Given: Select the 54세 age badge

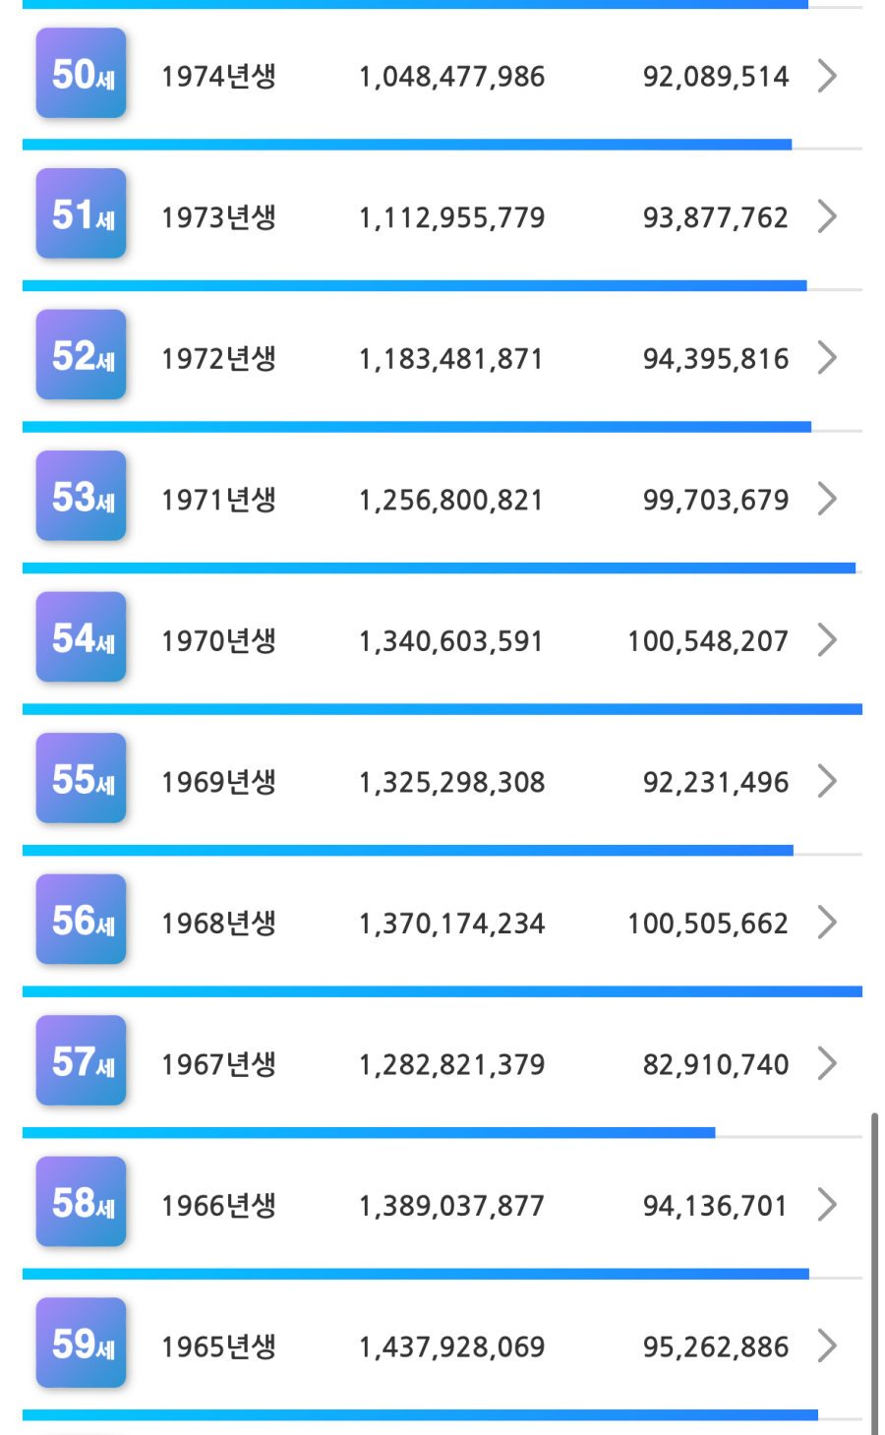Looking at the screenshot, I should click(82, 639).
